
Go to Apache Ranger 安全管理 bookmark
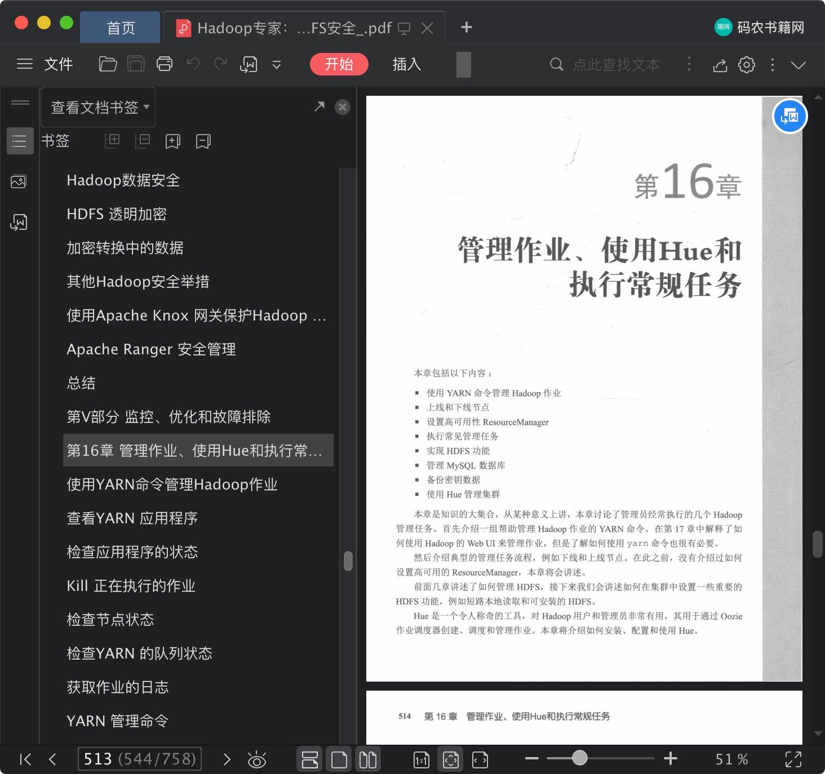[151, 349]
